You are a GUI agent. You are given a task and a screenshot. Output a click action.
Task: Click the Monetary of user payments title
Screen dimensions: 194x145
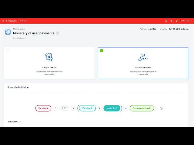[34, 33]
